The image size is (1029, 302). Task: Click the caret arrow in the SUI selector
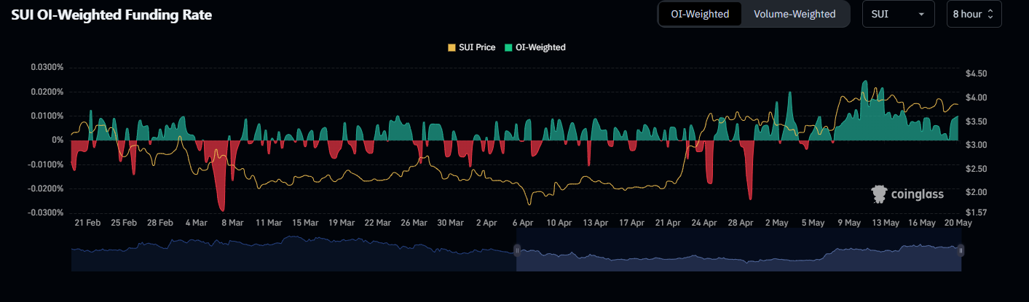[921, 14]
